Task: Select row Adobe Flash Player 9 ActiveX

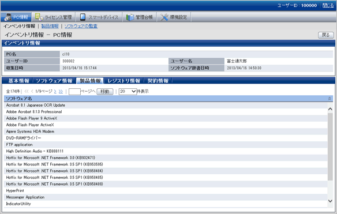Action: pos(166,118)
